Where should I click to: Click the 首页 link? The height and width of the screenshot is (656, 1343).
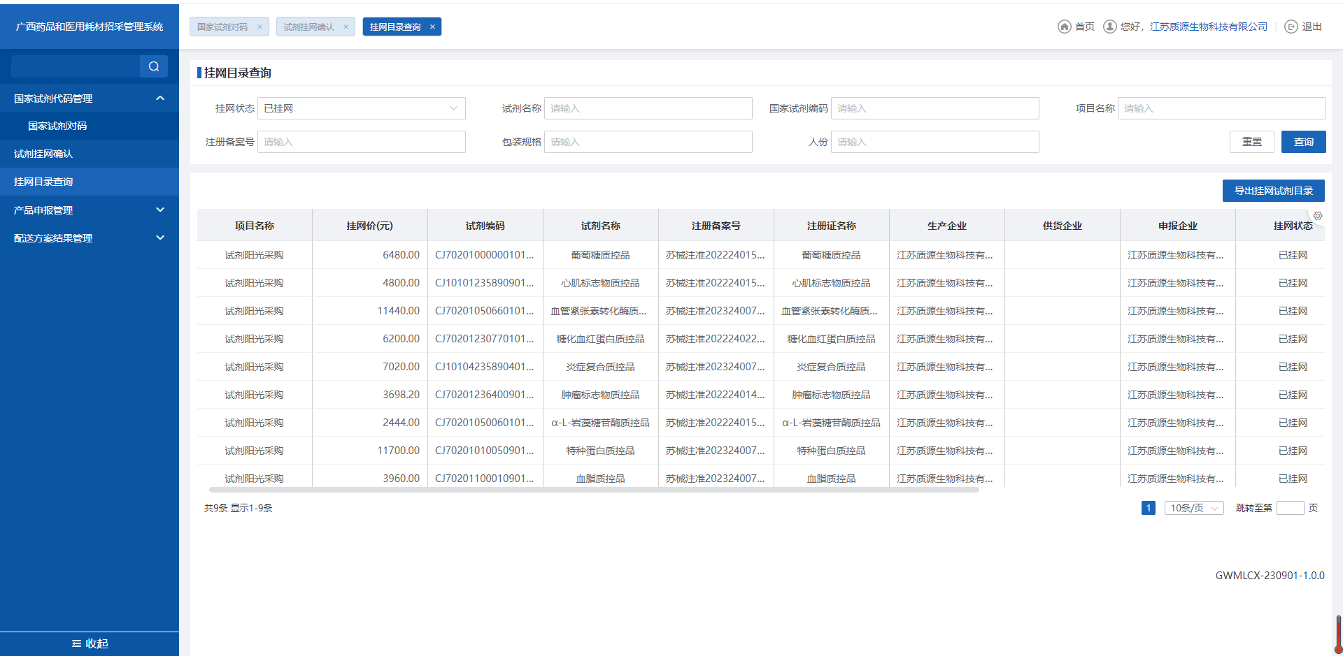1085,27
